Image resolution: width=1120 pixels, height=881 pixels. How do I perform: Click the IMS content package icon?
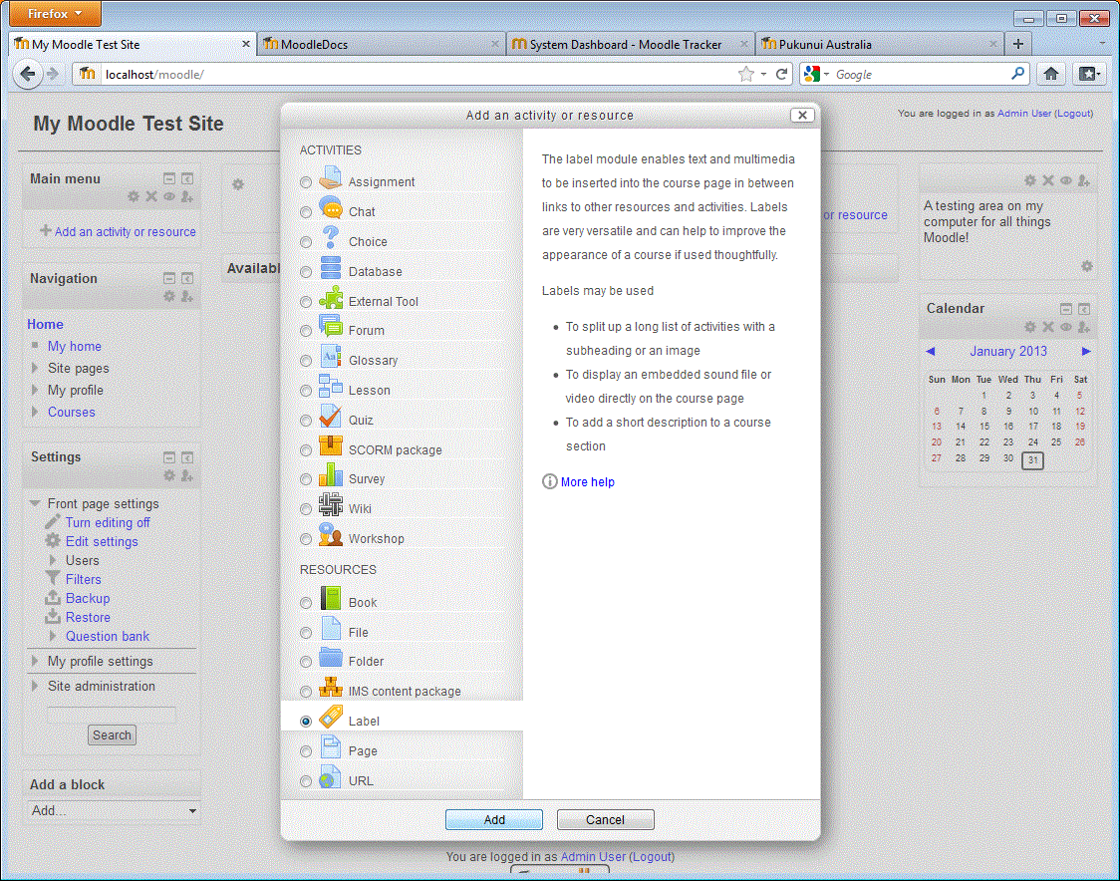tap(330, 688)
